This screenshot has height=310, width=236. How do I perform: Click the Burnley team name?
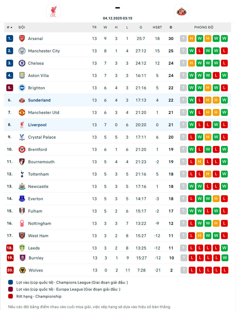(36, 258)
